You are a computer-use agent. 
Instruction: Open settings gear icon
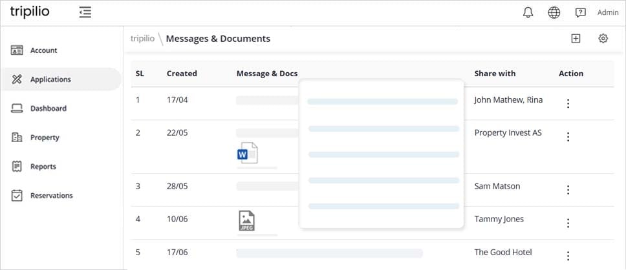coord(603,38)
